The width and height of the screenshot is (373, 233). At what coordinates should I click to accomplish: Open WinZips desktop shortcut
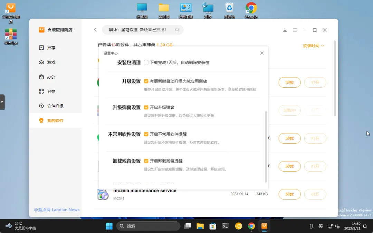11,37
